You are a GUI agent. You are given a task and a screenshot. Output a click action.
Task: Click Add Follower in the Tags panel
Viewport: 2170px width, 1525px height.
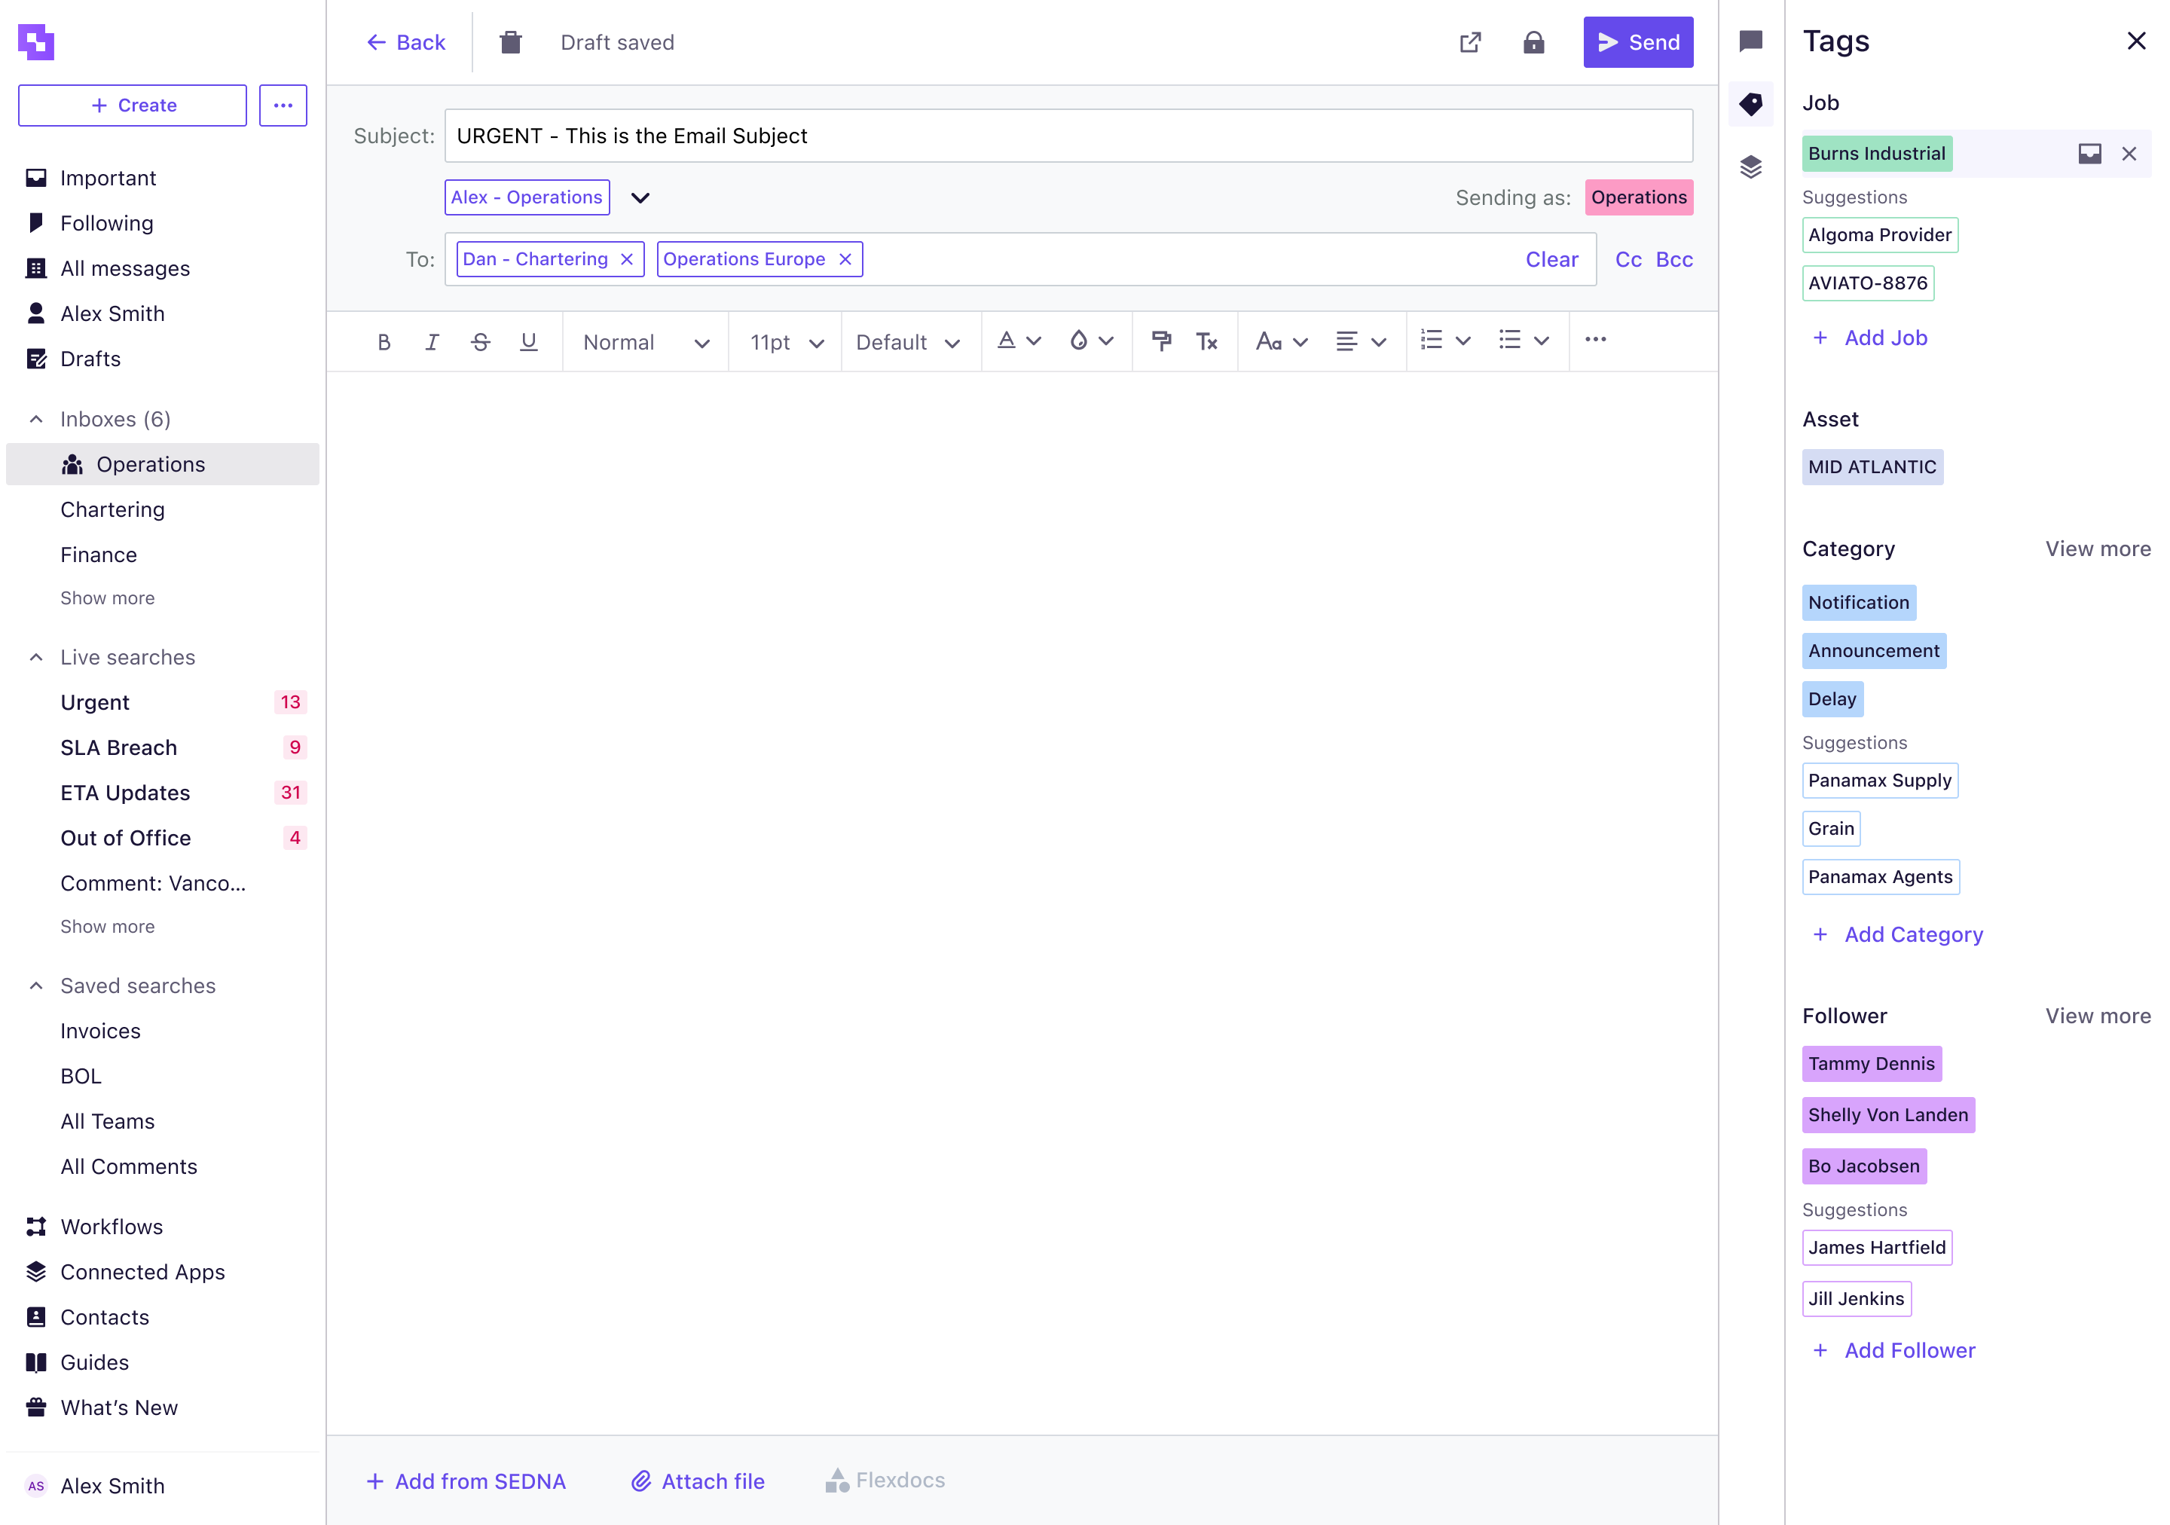tap(1892, 1349)
